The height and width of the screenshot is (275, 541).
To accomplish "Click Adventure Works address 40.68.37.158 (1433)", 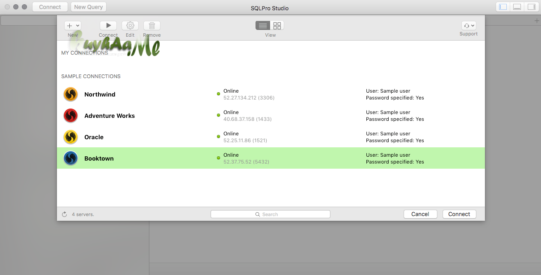I will (x=247, y=119).
